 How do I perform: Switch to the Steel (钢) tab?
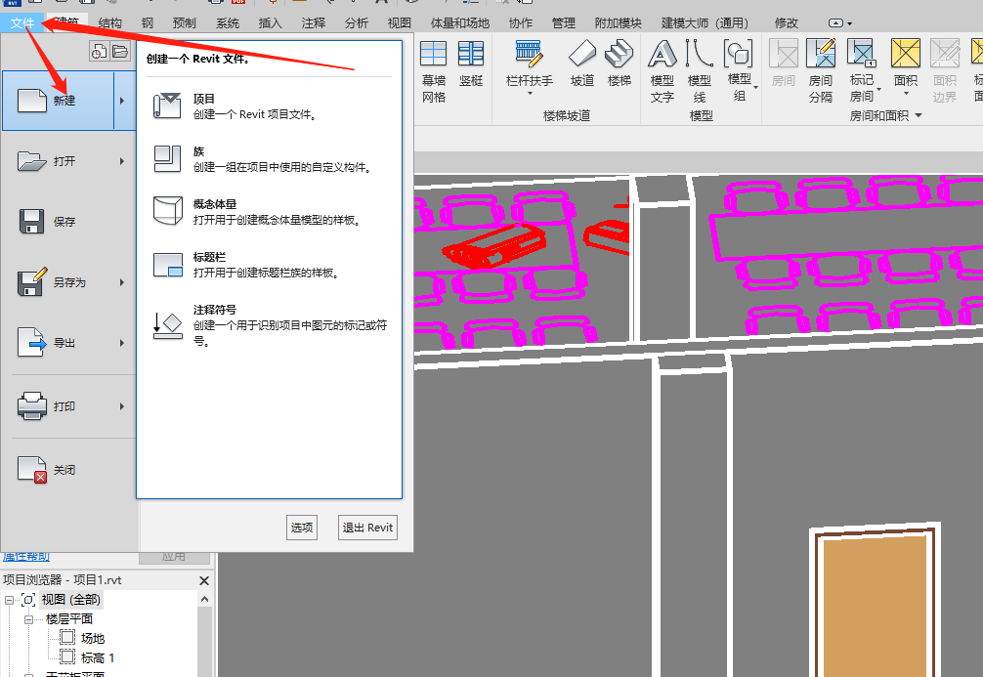(148, 23)
